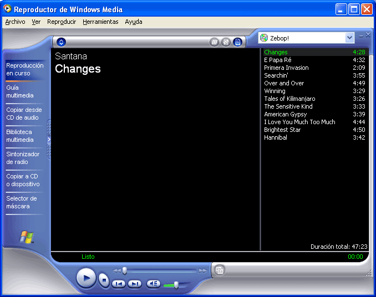Select track E Papa Ré
376x297 pixels.
[314, 60]
